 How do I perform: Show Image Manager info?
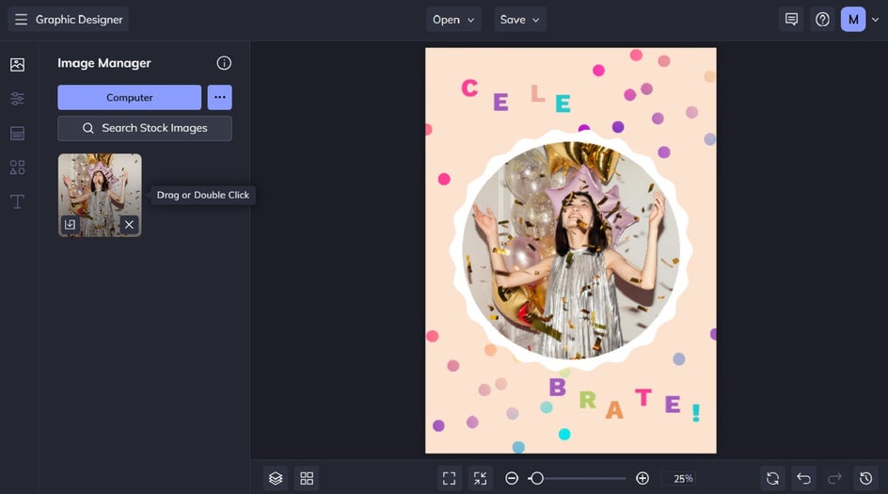point(224,63)
